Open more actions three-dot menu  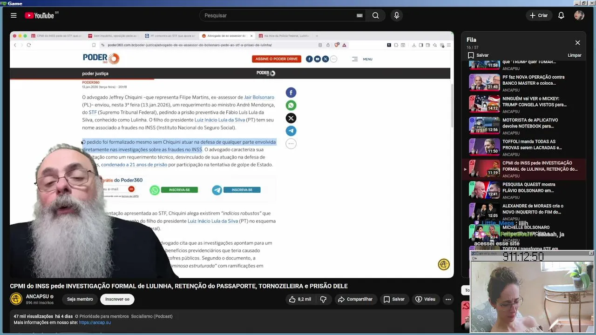point(448,299)
